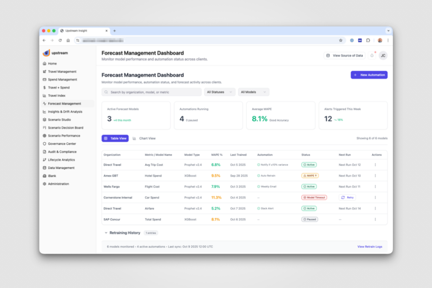This screenshot has width=432, height=288.
Task: Click the Flight Cost metric cell
Action: (x=152, y=187)
